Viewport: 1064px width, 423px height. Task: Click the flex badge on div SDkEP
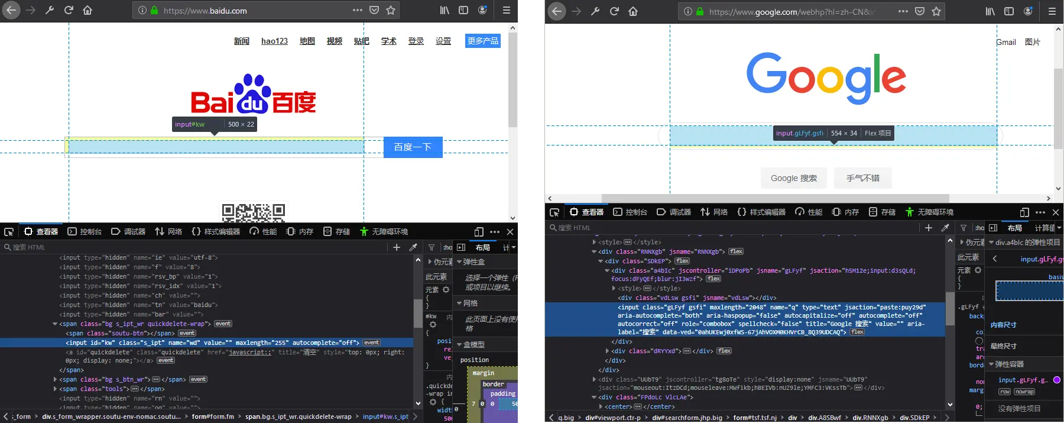click(682, 261)
